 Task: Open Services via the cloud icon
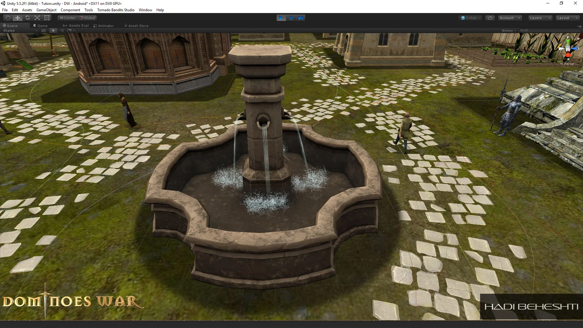tap(490, 18)
